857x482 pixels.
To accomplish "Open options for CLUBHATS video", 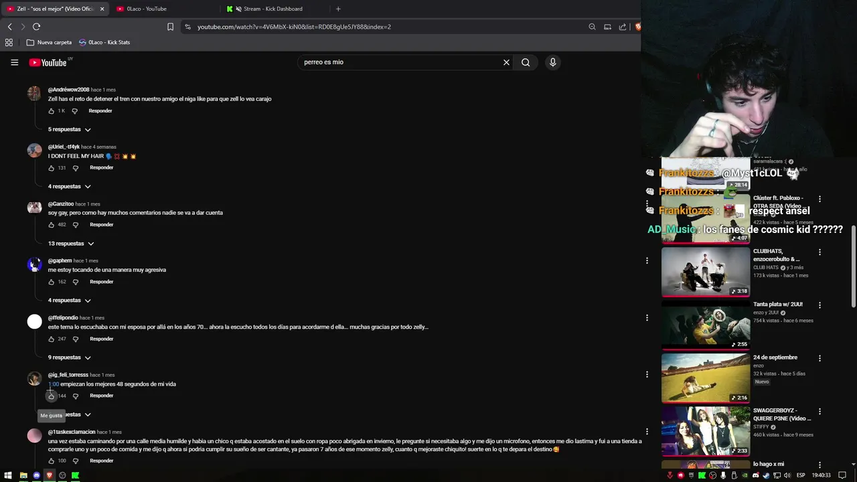I will tap(820, 252).
